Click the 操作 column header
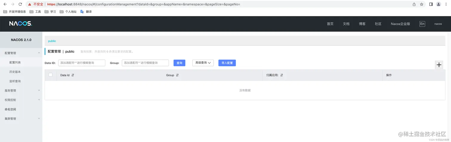This screenshot has width=451, height=142. click(x=389, y=75)
